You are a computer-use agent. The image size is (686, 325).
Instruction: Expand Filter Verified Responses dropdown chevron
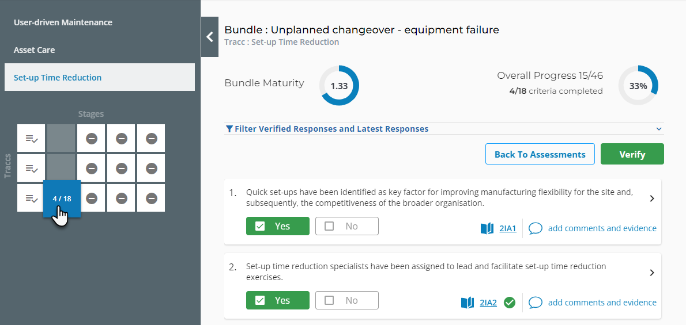pos(659,129)
